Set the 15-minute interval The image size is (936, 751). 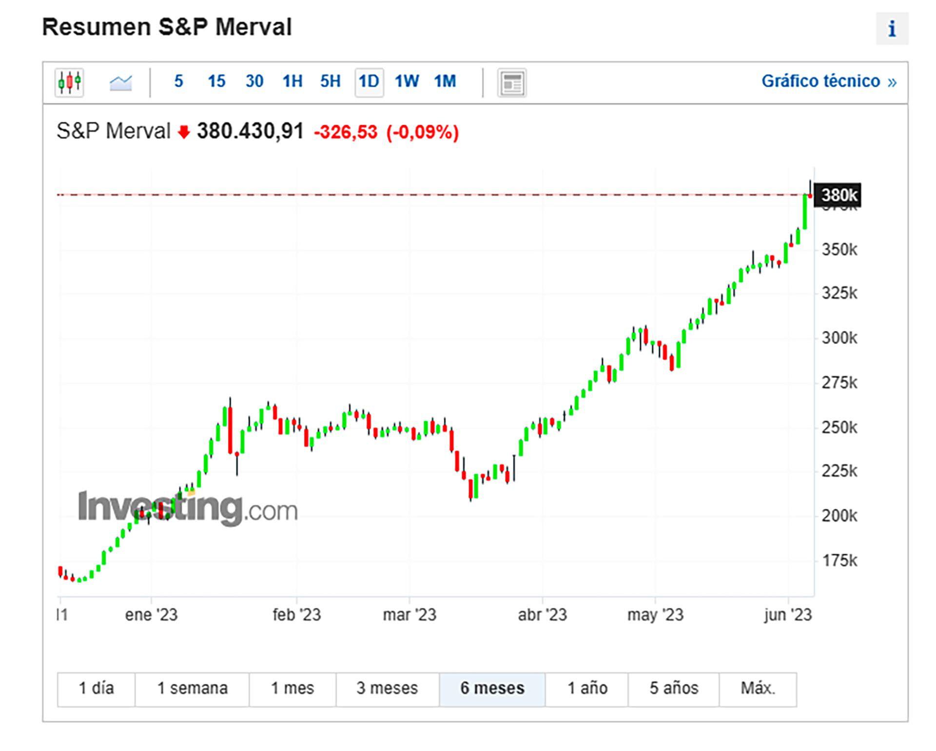pos(216,81)
